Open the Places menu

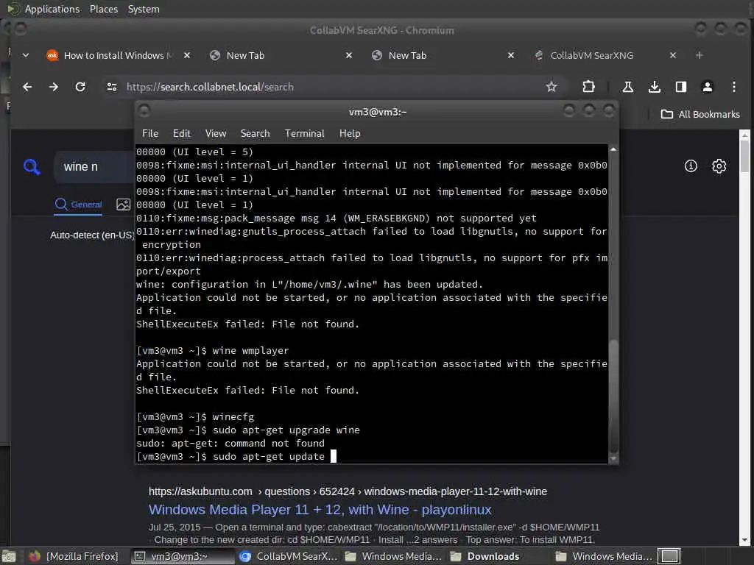[103, 9]
